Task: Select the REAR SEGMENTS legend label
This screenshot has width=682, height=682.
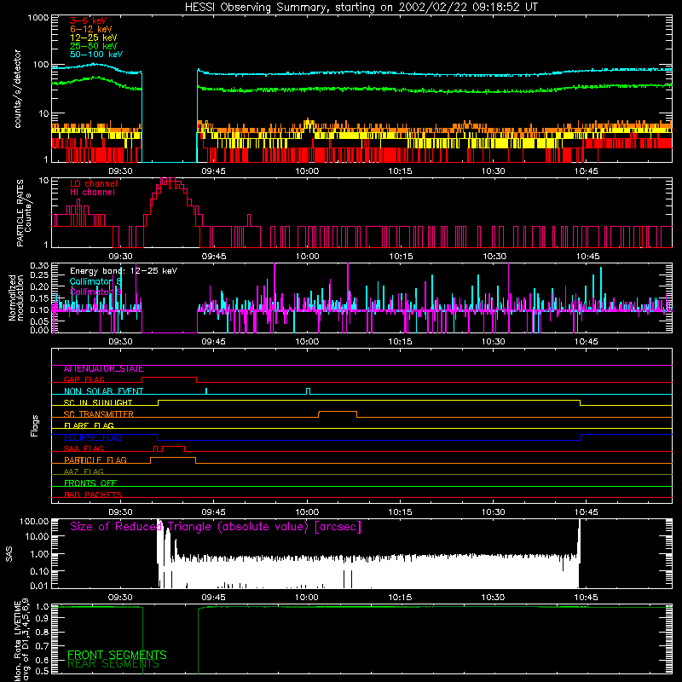Action: 113,664
